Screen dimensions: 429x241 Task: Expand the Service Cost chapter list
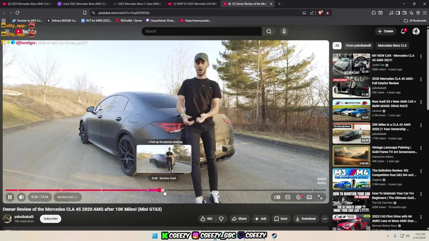coord(67,197)
